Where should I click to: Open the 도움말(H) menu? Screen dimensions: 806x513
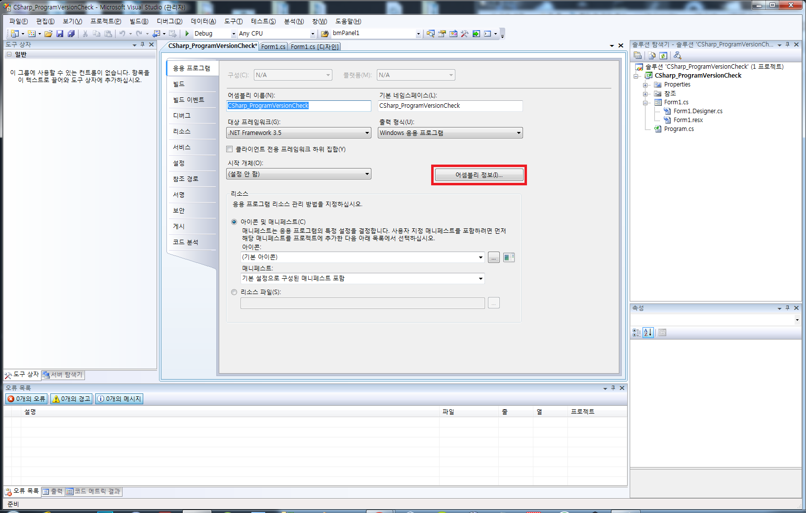[x=348, y=21]
